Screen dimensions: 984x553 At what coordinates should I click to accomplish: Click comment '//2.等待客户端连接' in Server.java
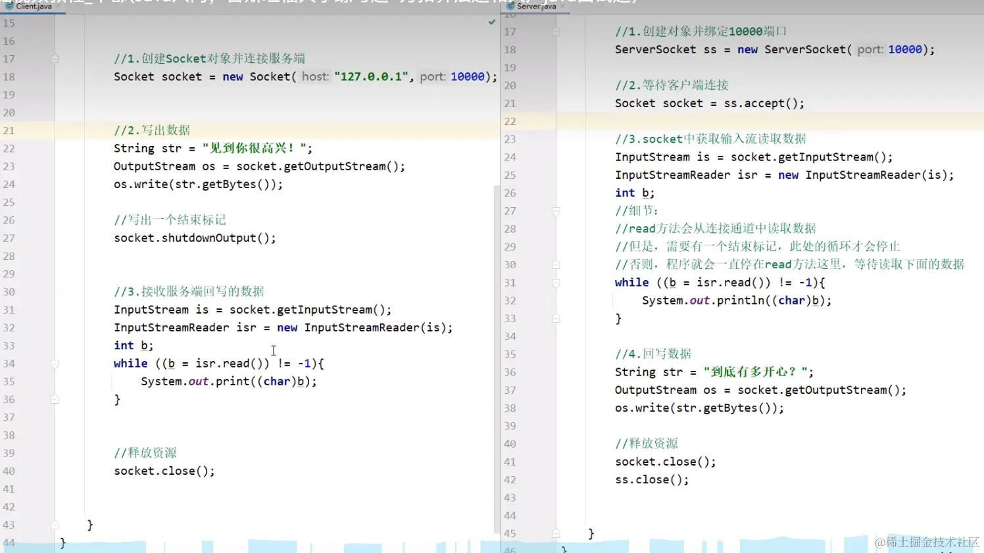tap(672, 85)
